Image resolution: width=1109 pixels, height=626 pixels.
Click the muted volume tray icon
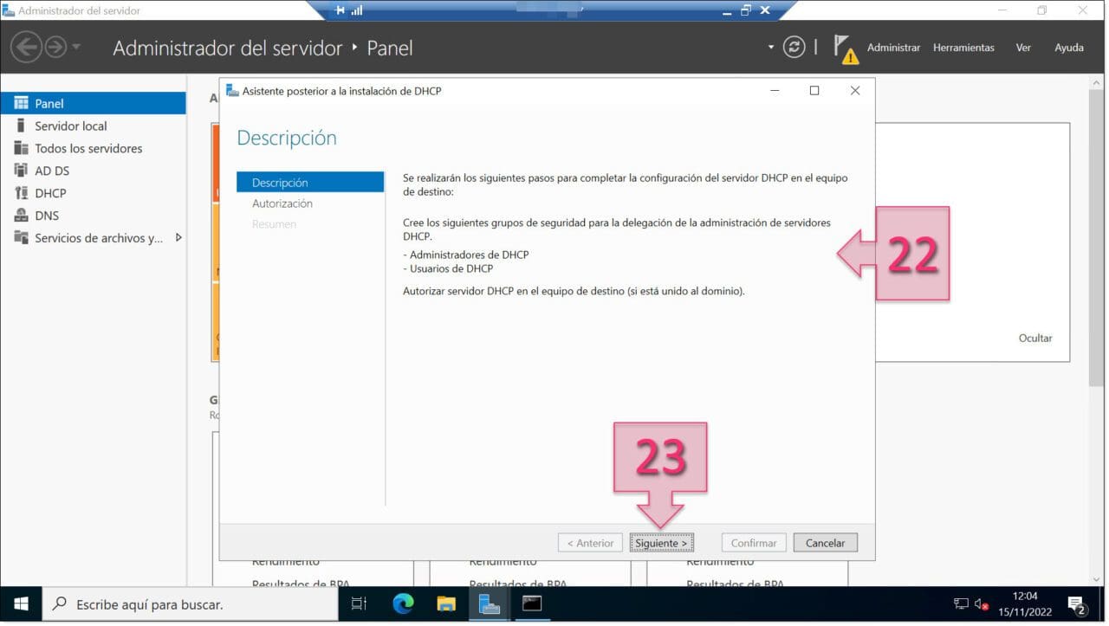[982, 603]
